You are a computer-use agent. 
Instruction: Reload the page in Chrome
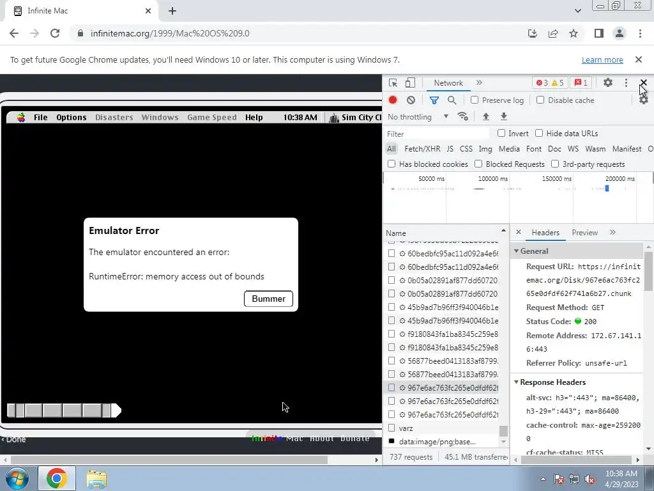pyautogui.click(x=55, y=33)
